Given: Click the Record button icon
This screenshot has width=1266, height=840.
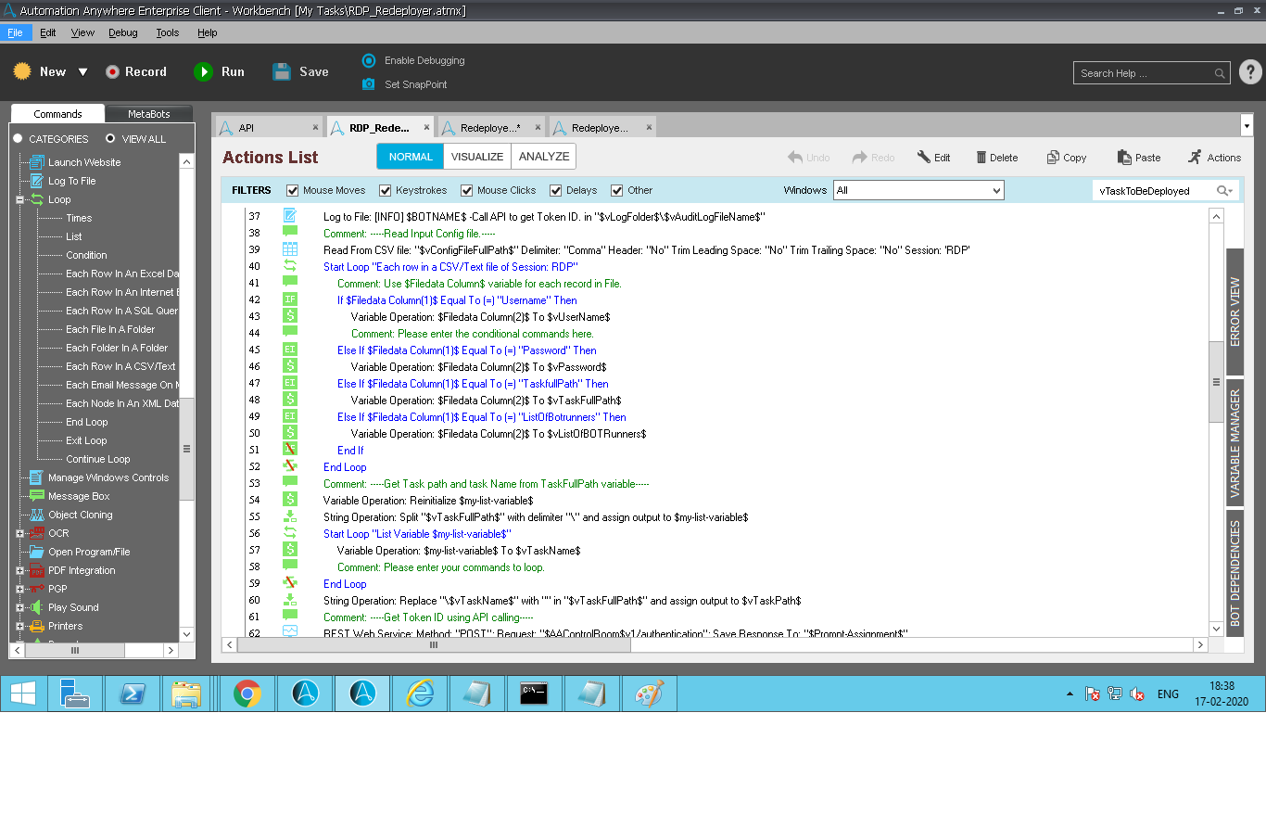Looking at the screenshot, I should click(112, 72).
